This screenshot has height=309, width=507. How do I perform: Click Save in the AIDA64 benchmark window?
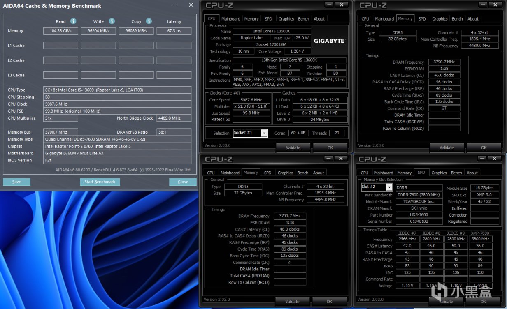pos(16,182)
